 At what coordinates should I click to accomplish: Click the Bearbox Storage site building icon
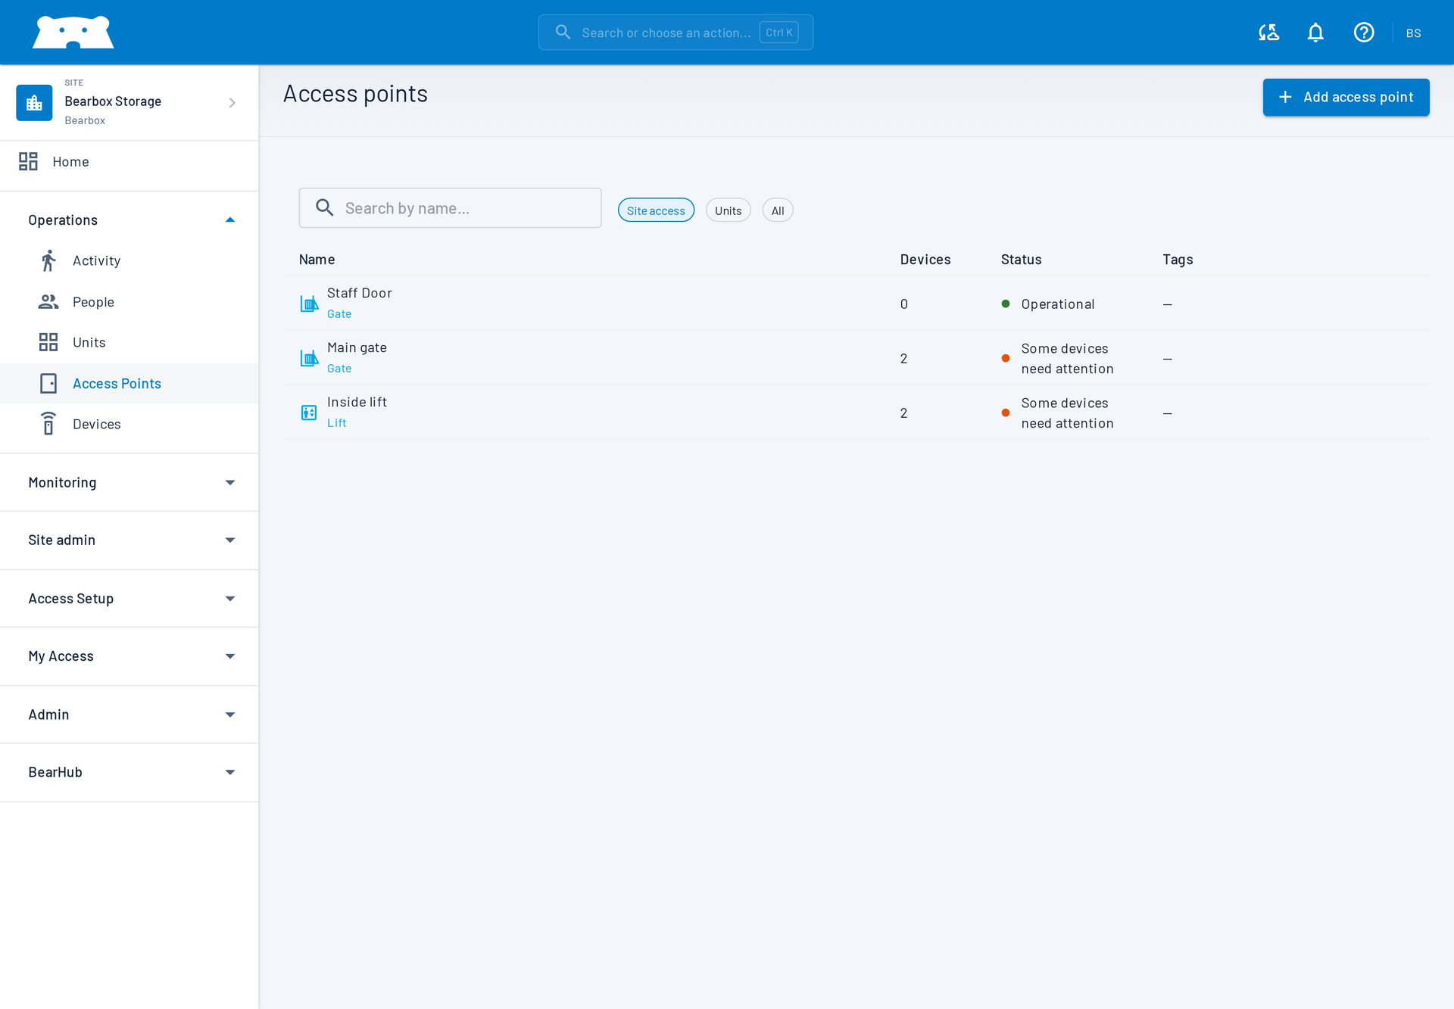click(x=34, y=102)
